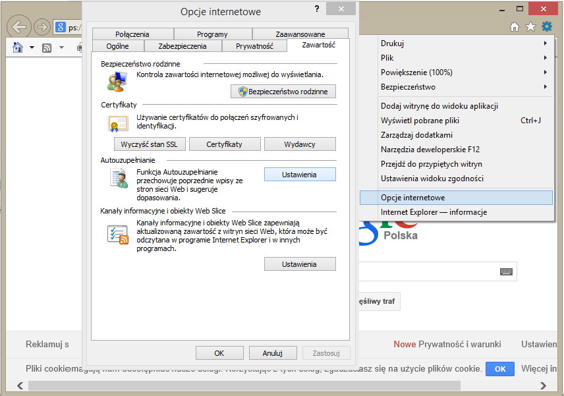Click the horizontal scrollbar thumb

tap(244, 385)
